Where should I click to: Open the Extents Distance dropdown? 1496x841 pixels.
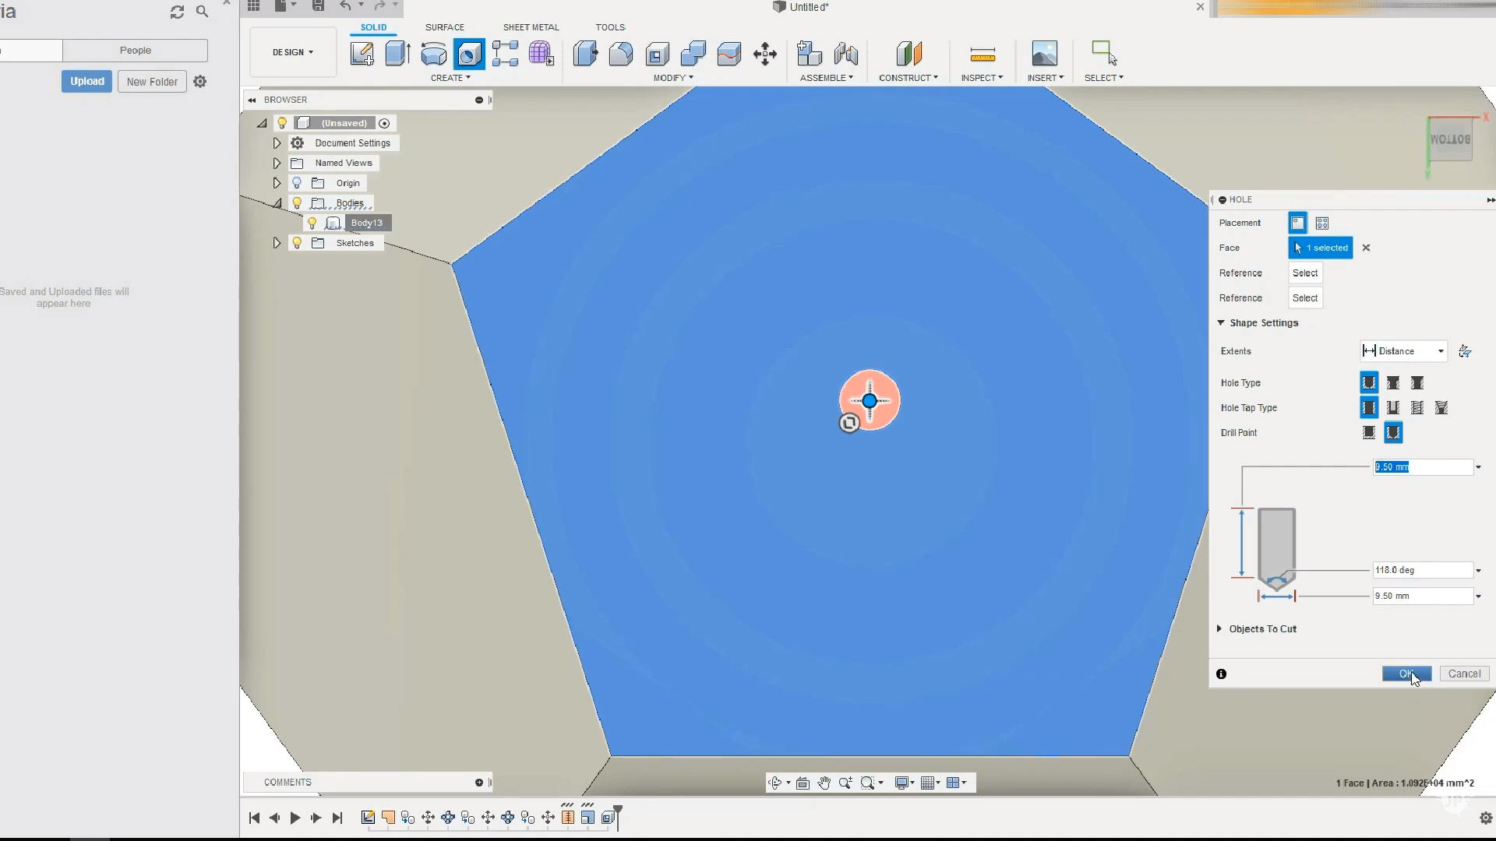(1404, 351)
